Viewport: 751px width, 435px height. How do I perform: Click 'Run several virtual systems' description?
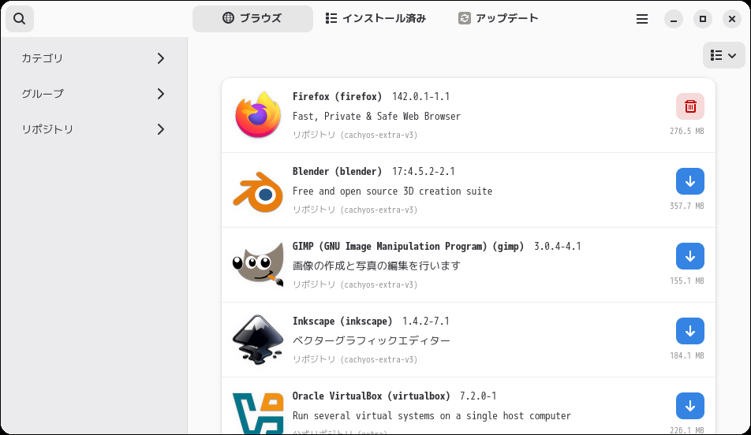pos(432,416)
